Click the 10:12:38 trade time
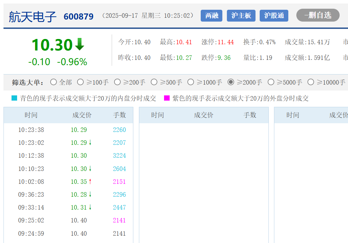Viewport: 348px width, 243px height. (31, 156)
